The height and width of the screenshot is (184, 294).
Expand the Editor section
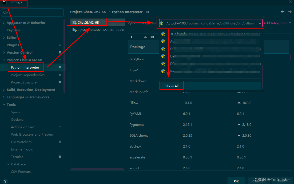(4, 37)
